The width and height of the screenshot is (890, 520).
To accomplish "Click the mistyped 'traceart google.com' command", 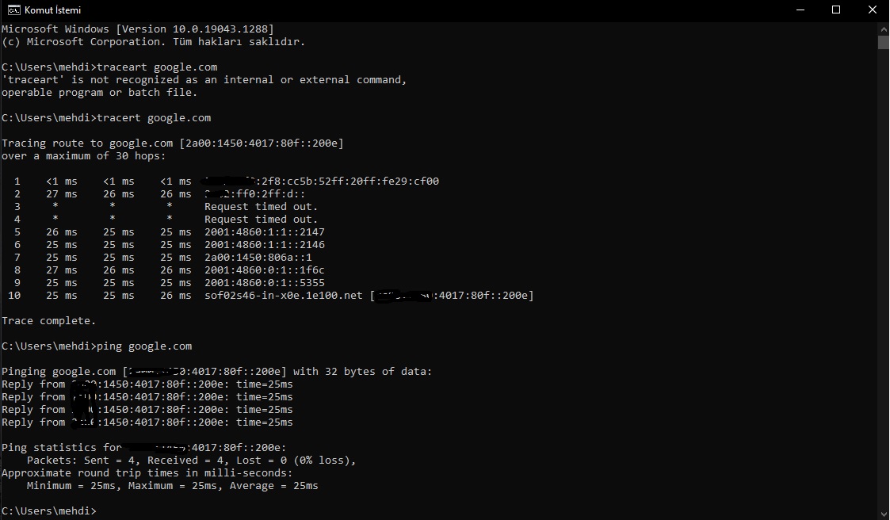I will (157, 67).
